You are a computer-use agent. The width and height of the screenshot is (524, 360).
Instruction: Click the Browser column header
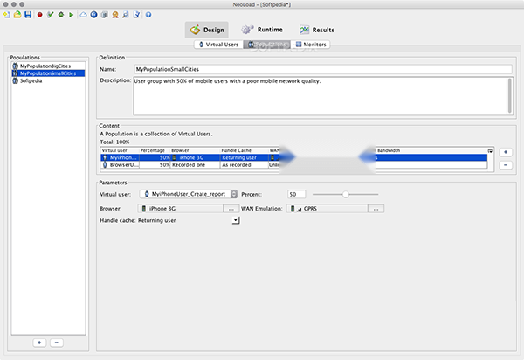[195, 150]
